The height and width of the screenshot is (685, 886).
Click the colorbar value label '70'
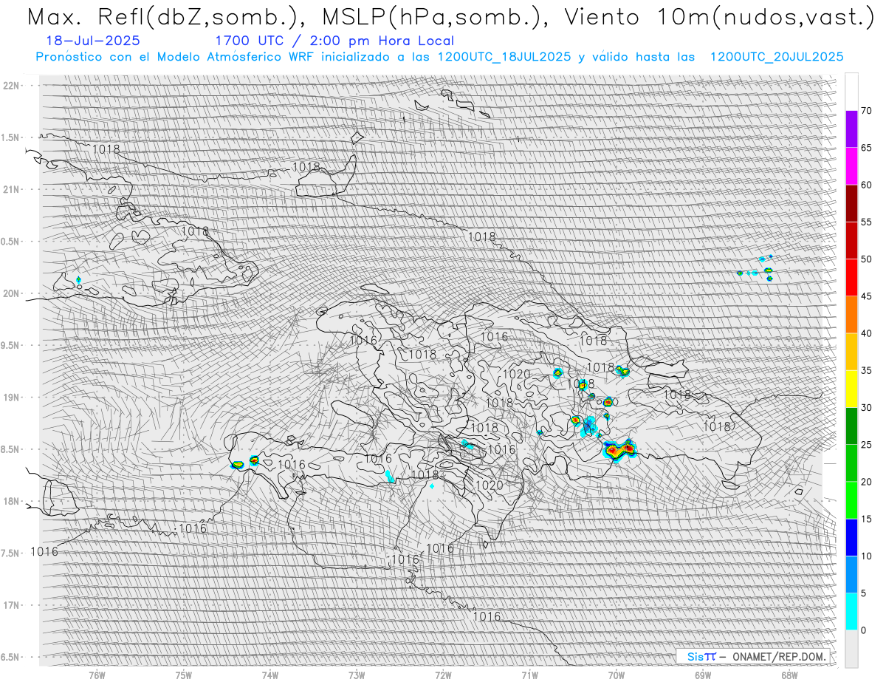pos(867,111)
